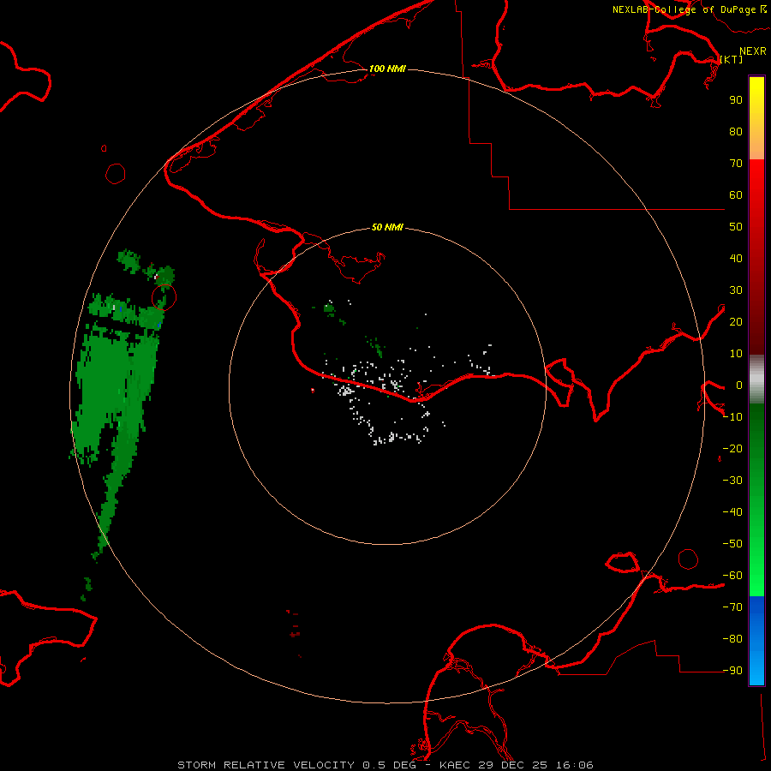
Task: Click the 10 value on velocity scale
Action: (x=736, y=354)
